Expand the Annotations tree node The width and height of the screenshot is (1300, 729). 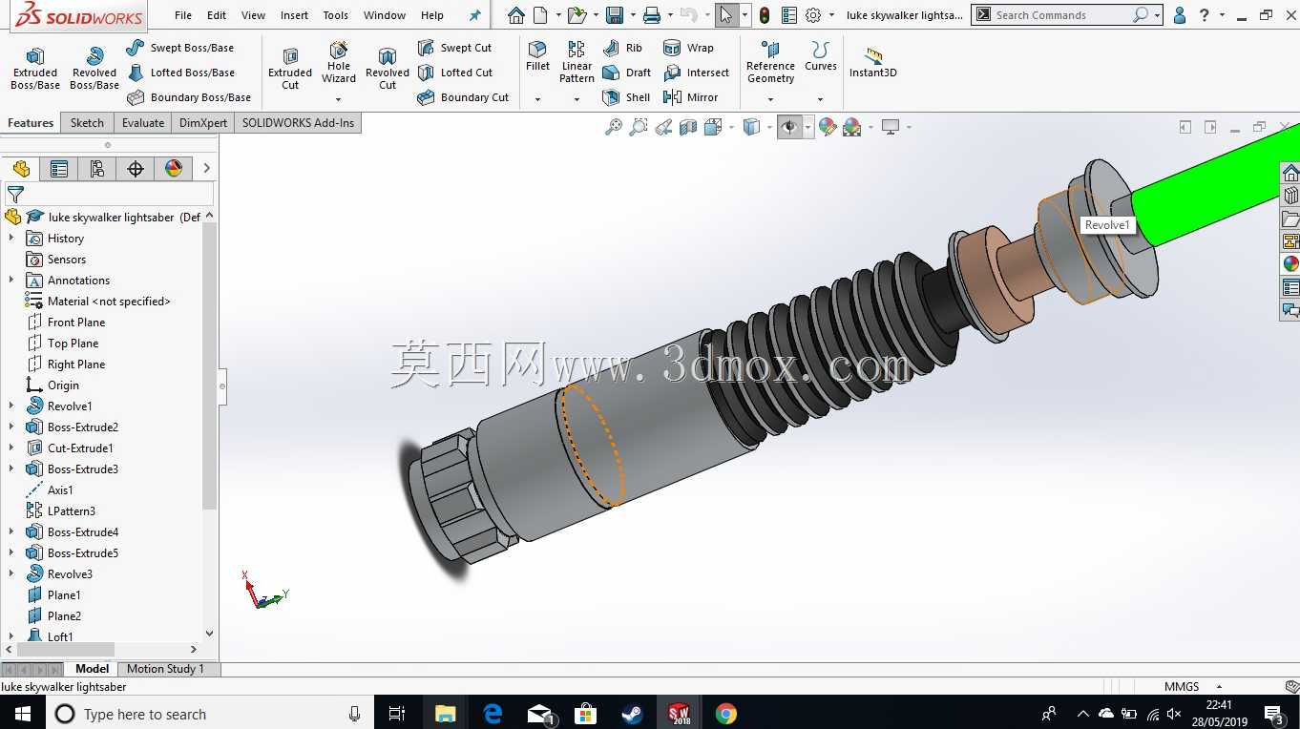(11, 281)
